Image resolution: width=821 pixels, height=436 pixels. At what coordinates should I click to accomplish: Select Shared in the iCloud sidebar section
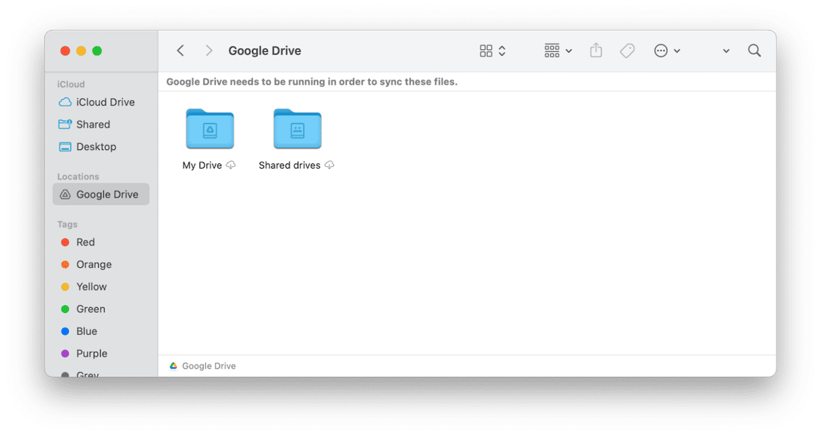91,124
